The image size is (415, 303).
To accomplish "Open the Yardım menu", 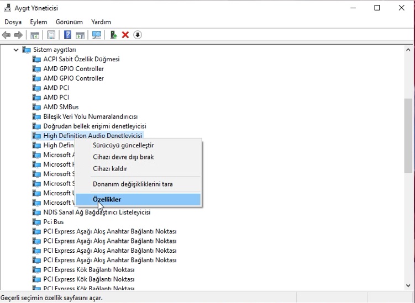I will [101, 22].
